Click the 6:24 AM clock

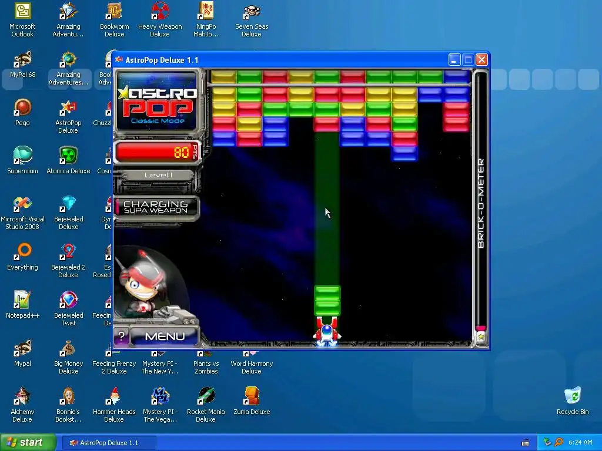580,442
